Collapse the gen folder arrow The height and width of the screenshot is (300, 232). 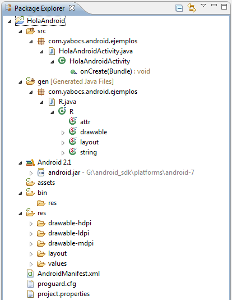(x=20, y=83)
